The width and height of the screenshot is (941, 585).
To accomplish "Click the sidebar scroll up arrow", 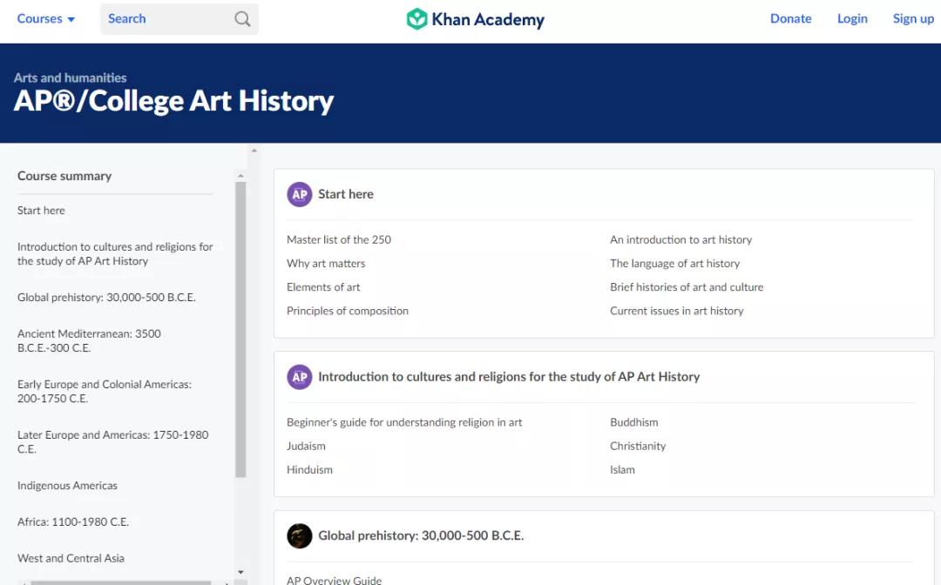I will [240, 176].
